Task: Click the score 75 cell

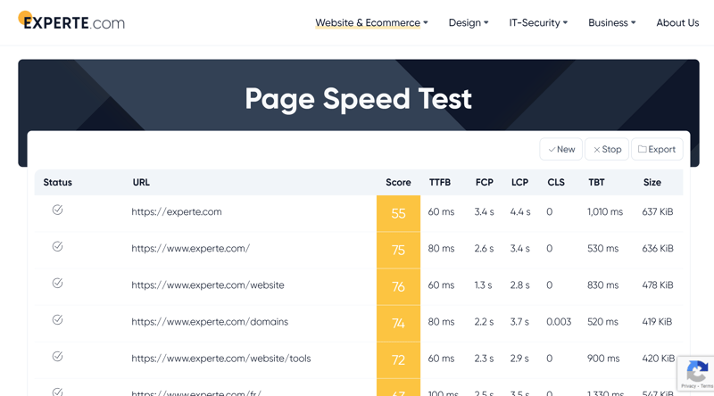Action: (398, 250)
